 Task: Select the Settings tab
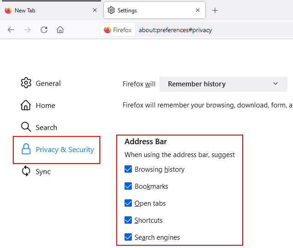(154, 10)
